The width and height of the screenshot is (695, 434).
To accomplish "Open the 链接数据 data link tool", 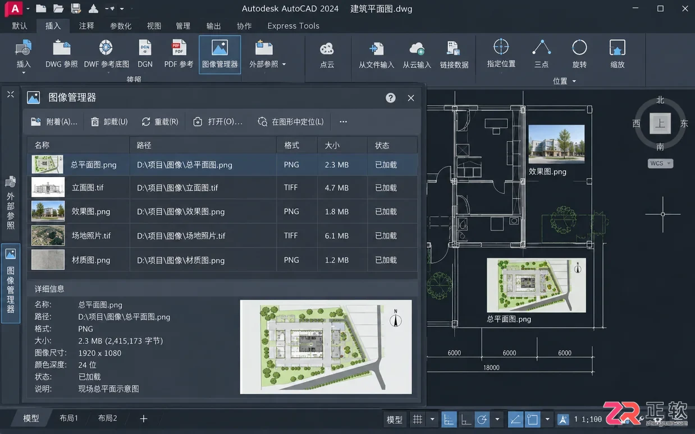I will pyautogui.click(x=454, y=55).
